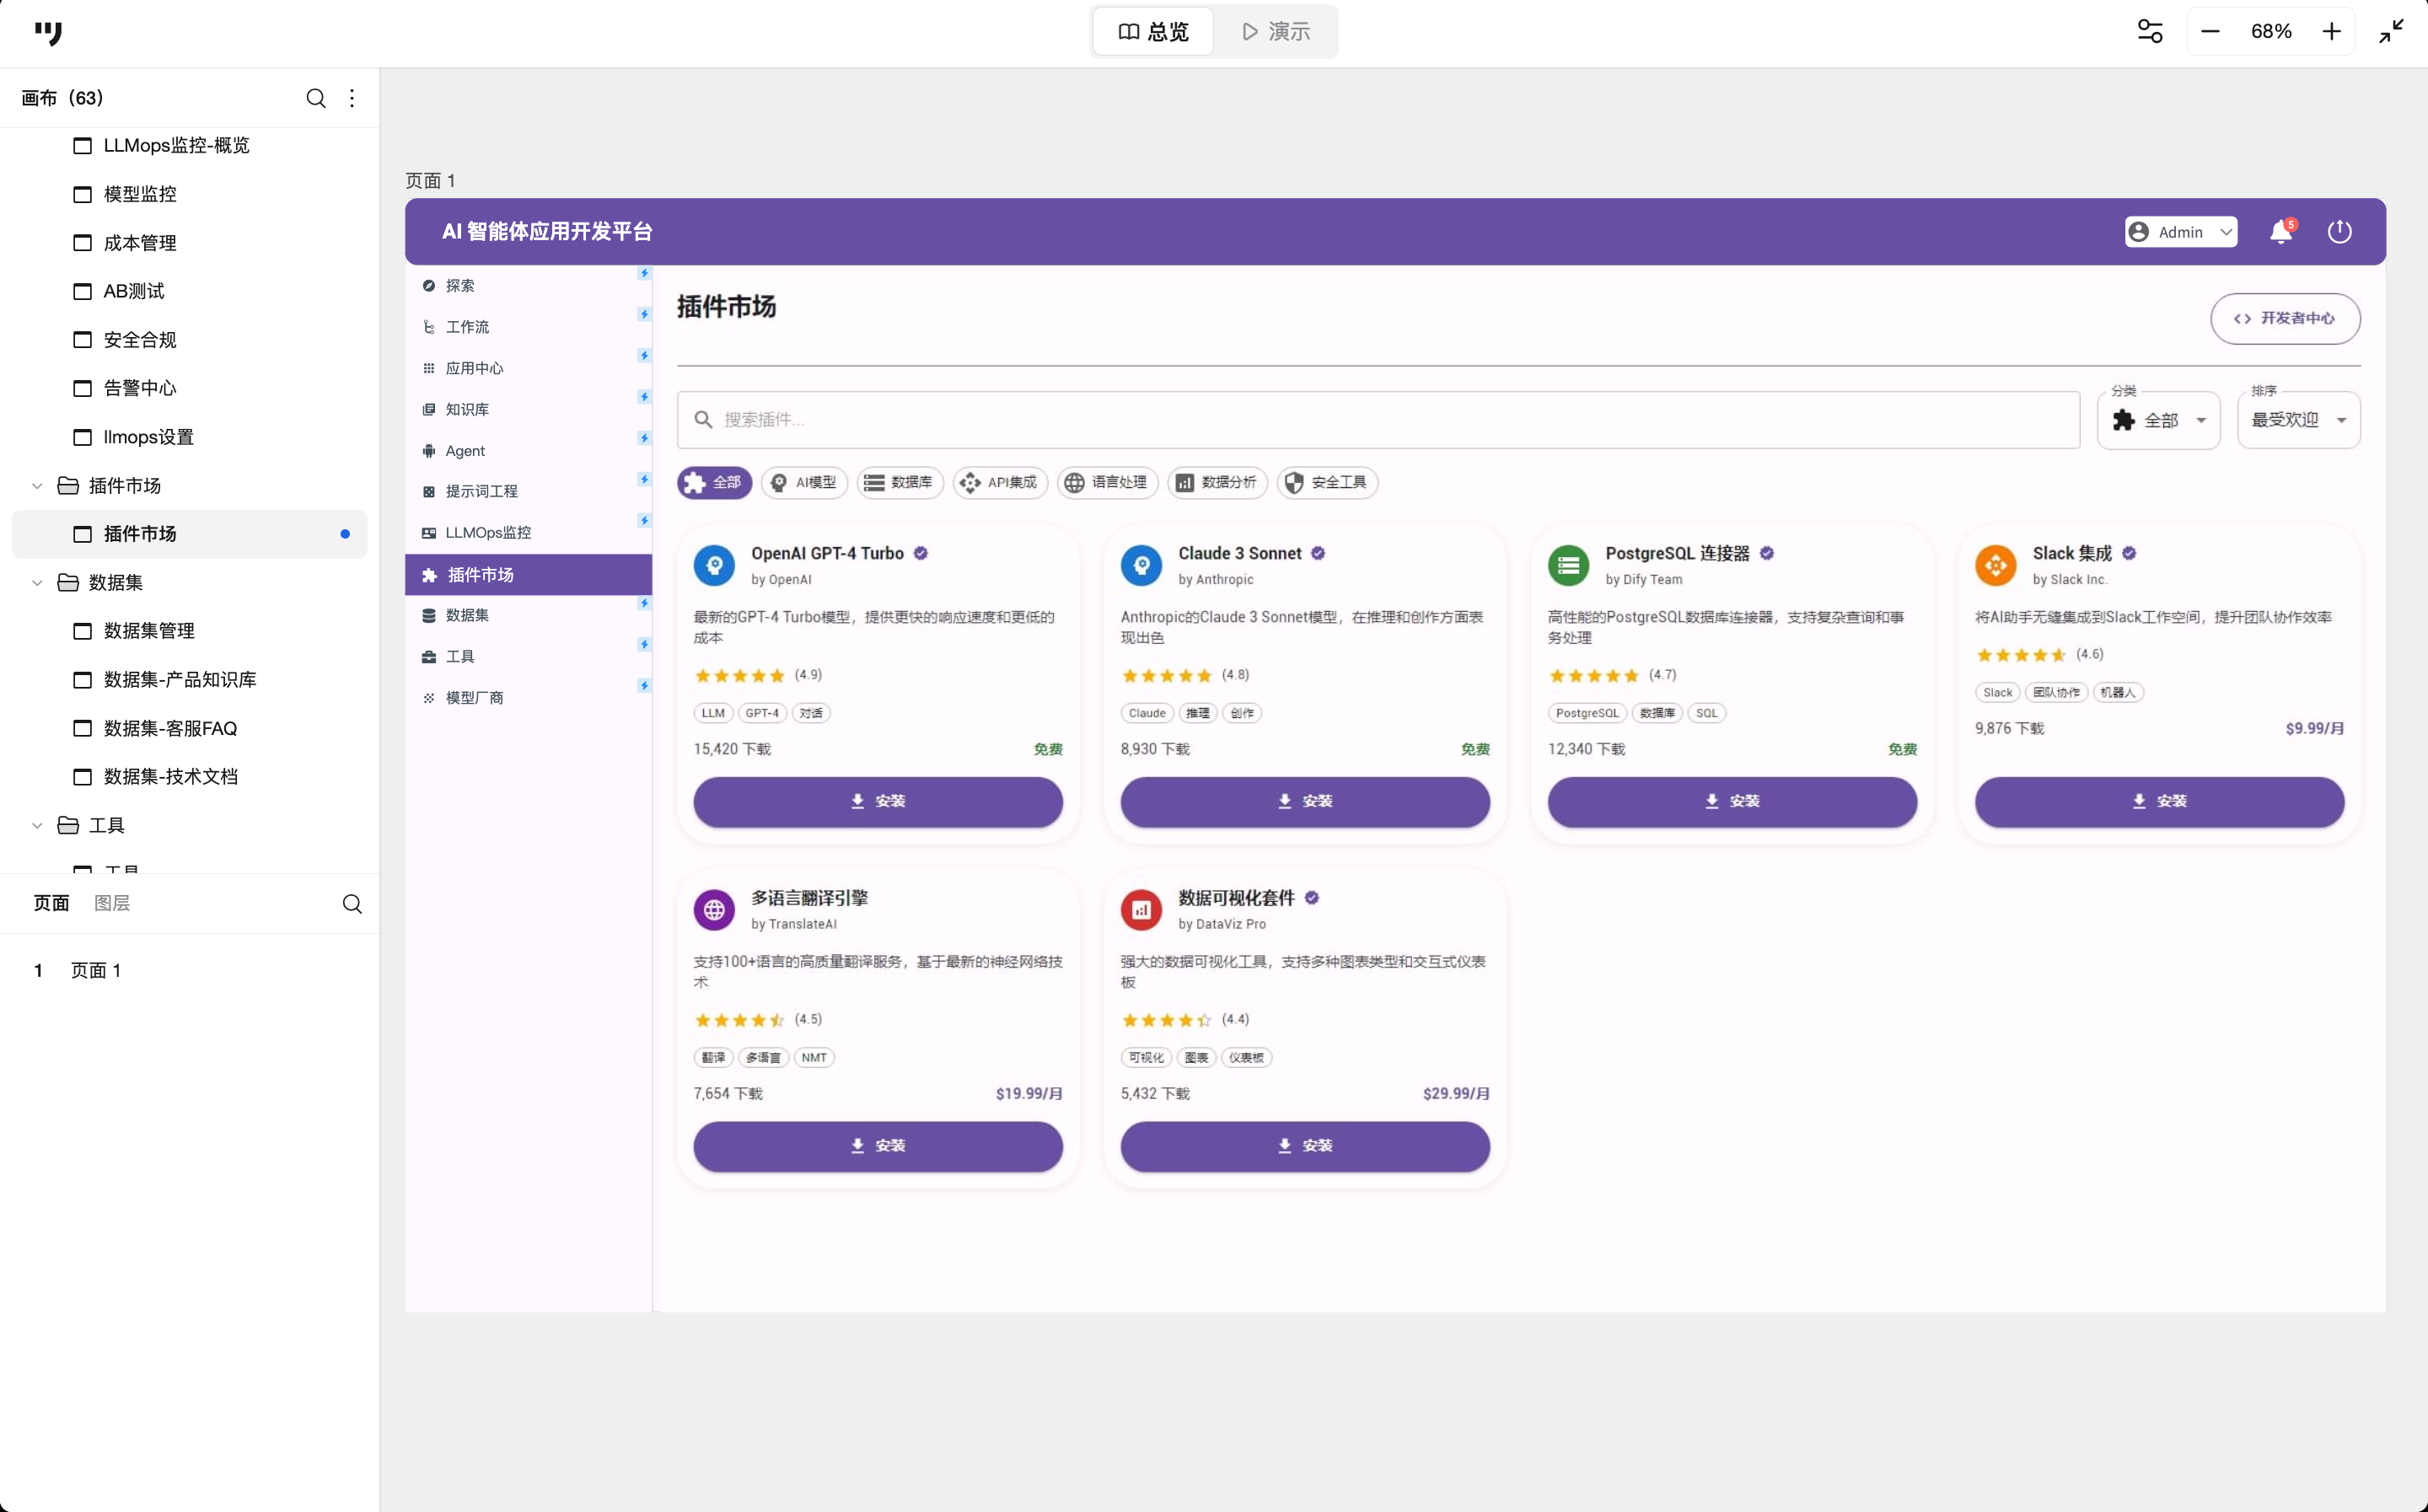Select the 数据库 filter chip
This screenshot has height=1512, width=2428.
pyautogui.click(x=899, y=483)
